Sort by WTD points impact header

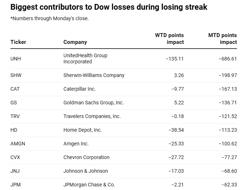[169, 39]
